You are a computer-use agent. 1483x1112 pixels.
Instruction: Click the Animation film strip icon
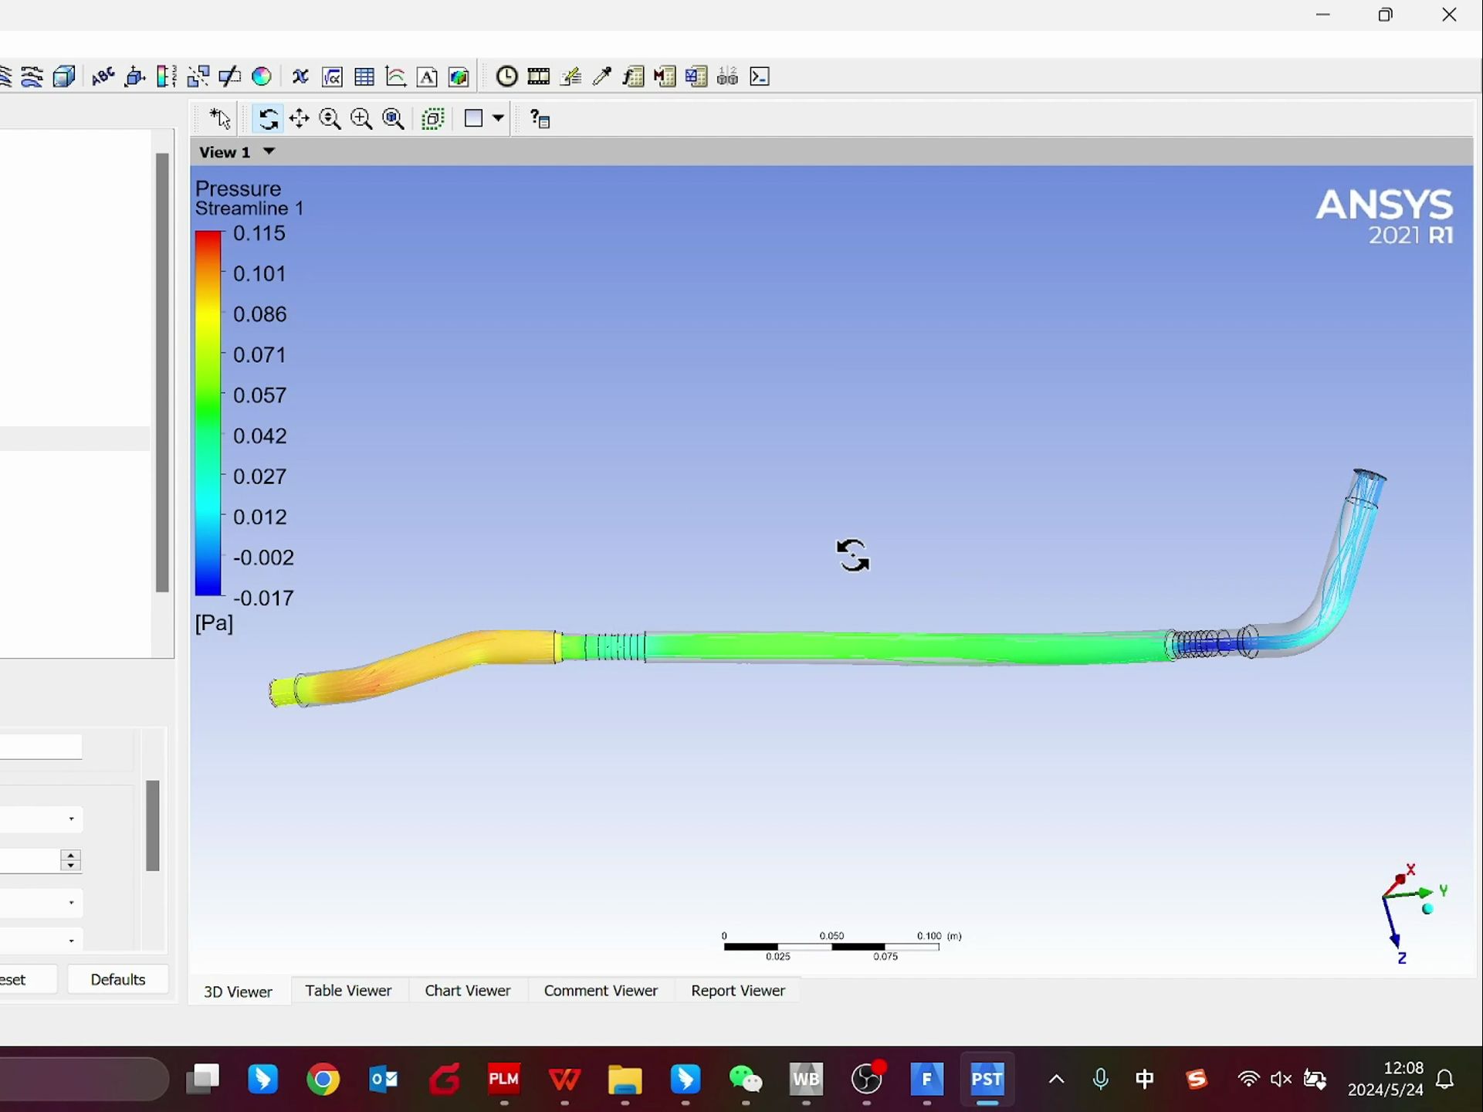coord(538,76)
